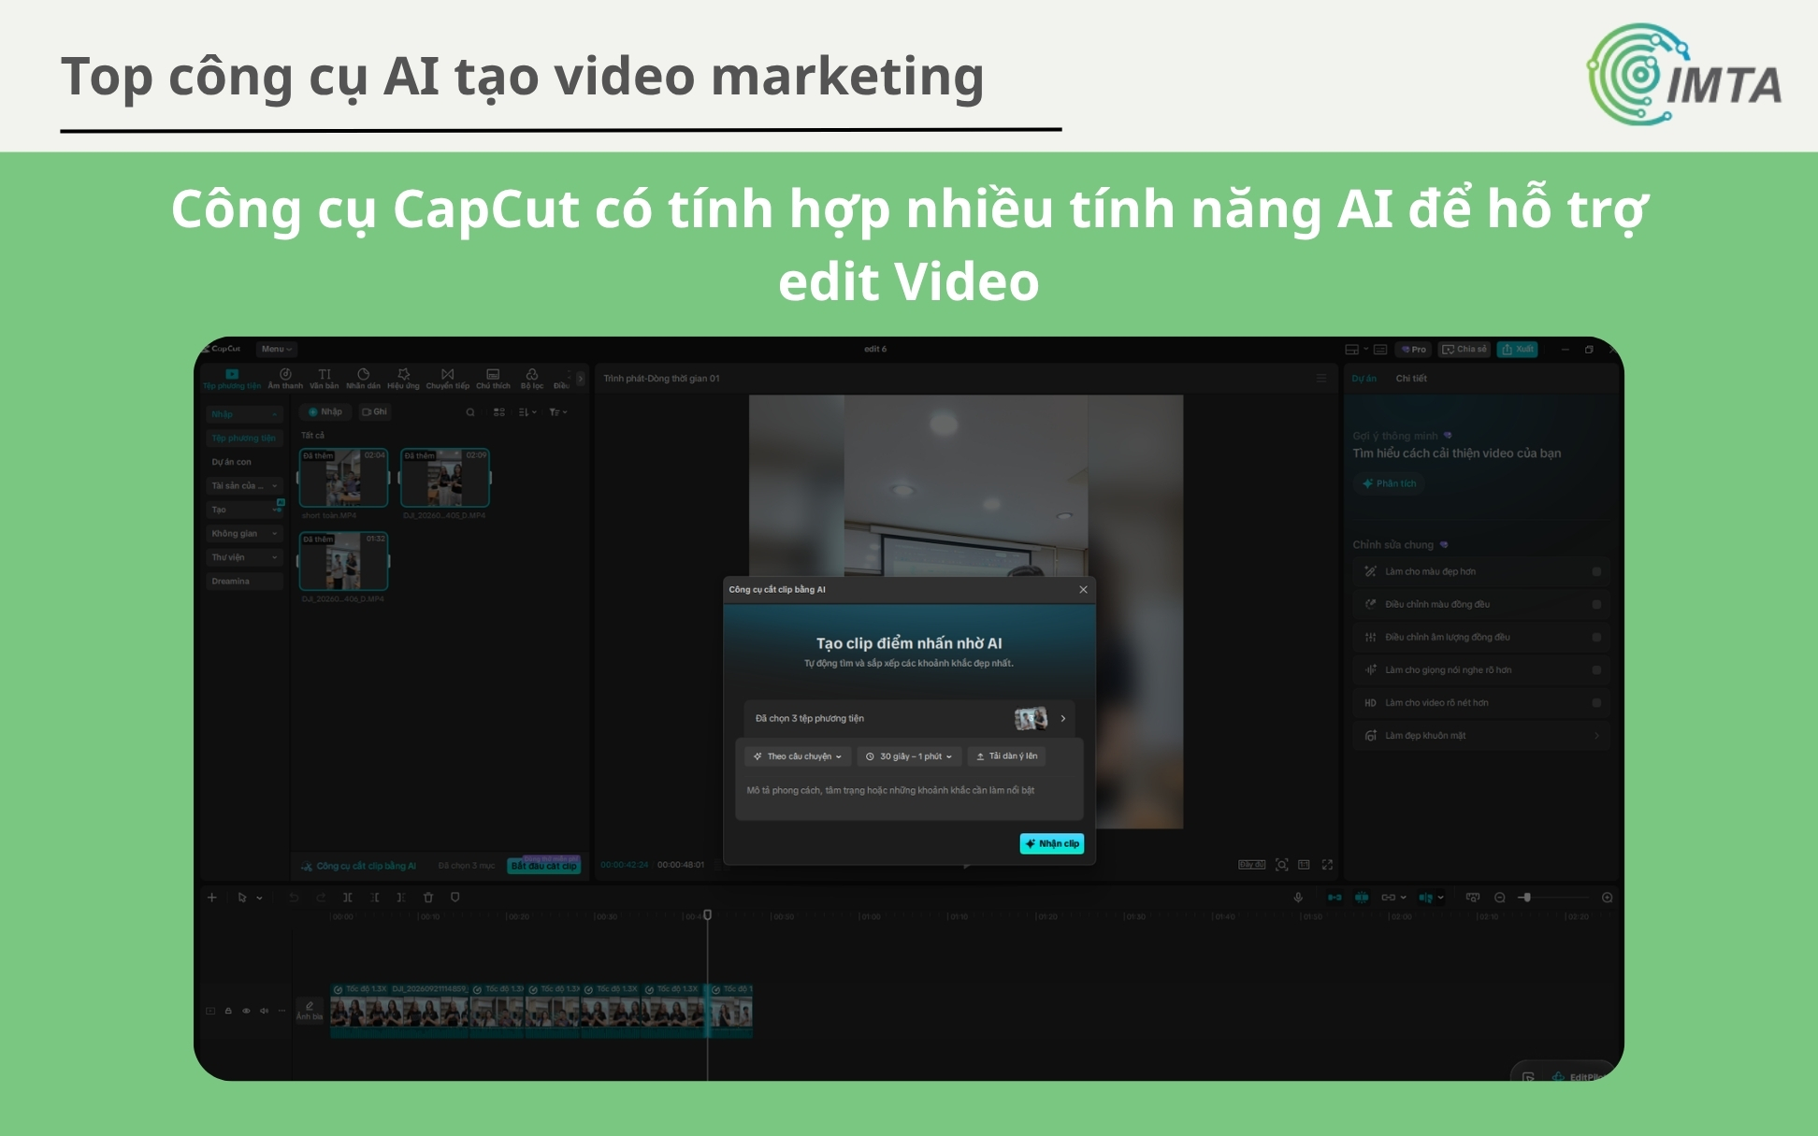Screen dimensions: 1818x1136
Task: Switch media grid view icon
Action: (499, 412)
